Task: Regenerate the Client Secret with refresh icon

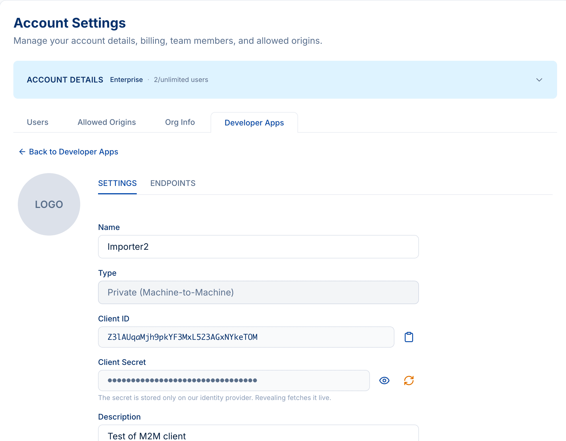Action: (x=409, y=381)
